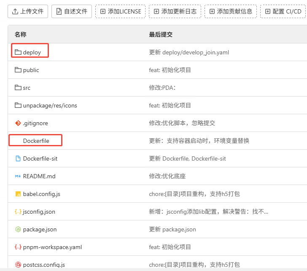Open the Dockerfile file link
The image size is (307, 271).
tap(36, 141)
